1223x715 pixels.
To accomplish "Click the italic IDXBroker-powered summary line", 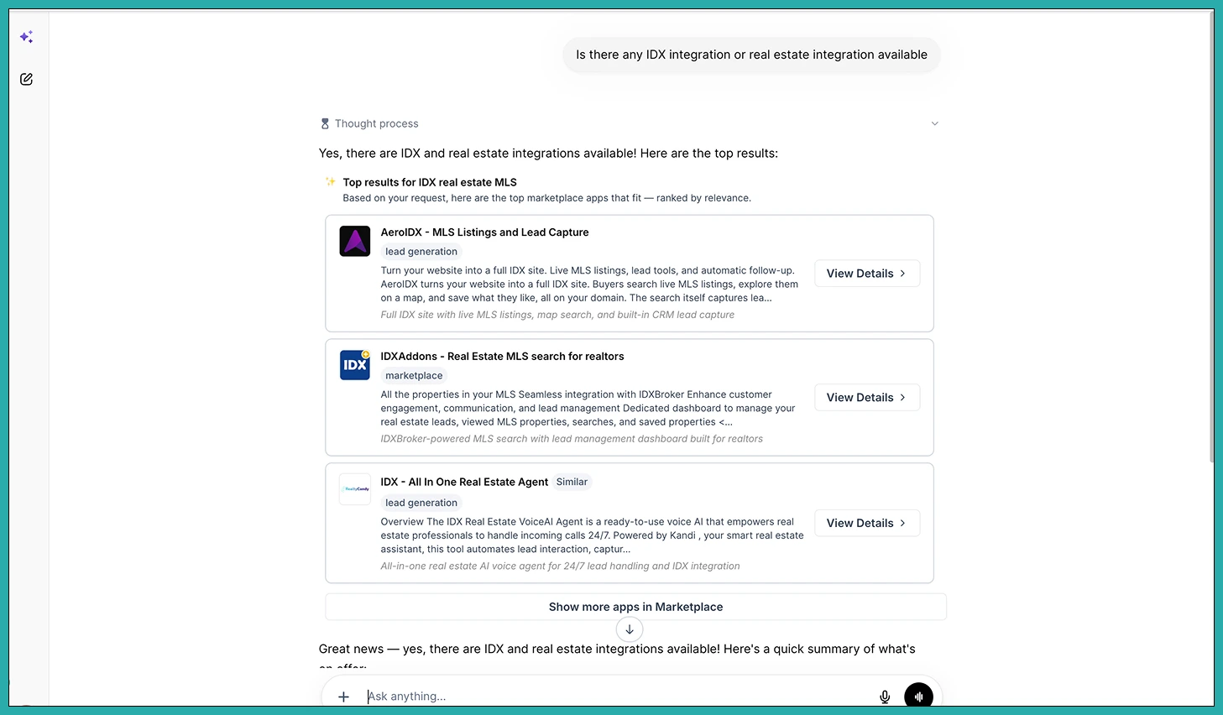I will tap(572, 439).
